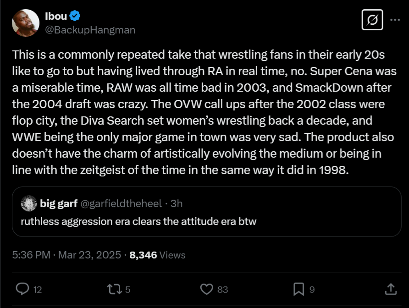Open Ibou's profile picture
The image size is (409, 308).
point(26,22)
